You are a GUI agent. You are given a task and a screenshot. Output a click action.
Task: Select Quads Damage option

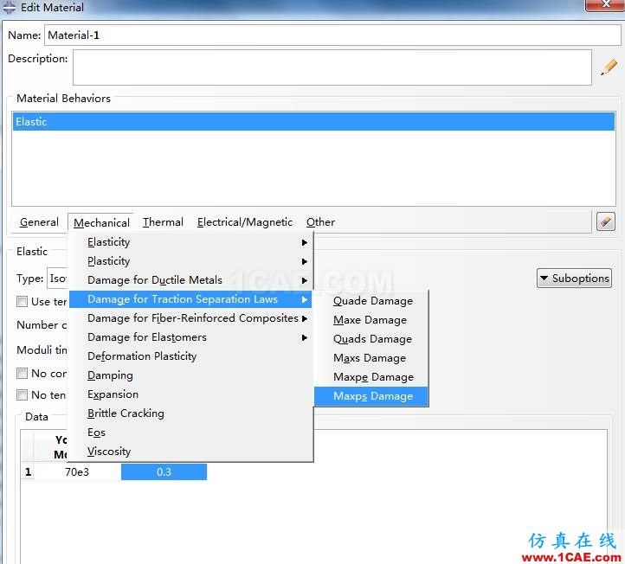(x=371, y=339)
